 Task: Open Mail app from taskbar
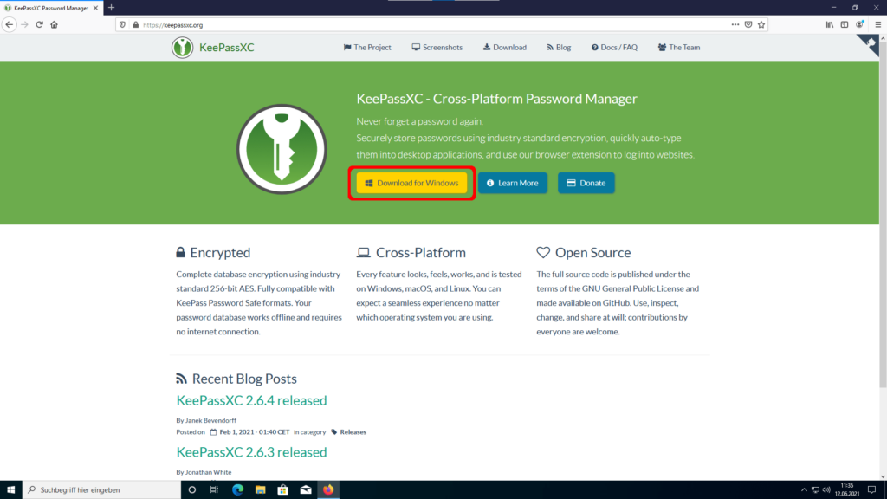coord(306,490)
